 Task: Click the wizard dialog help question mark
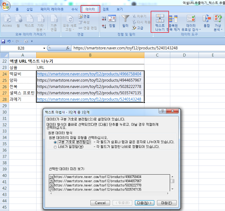[162, 111]
